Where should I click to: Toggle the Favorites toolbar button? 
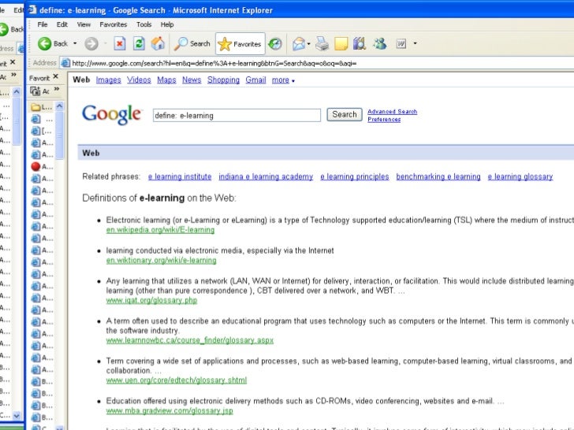coord(240,44)
